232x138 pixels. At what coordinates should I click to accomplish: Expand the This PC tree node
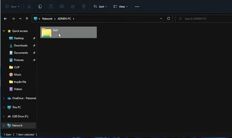tap(4, 107)
